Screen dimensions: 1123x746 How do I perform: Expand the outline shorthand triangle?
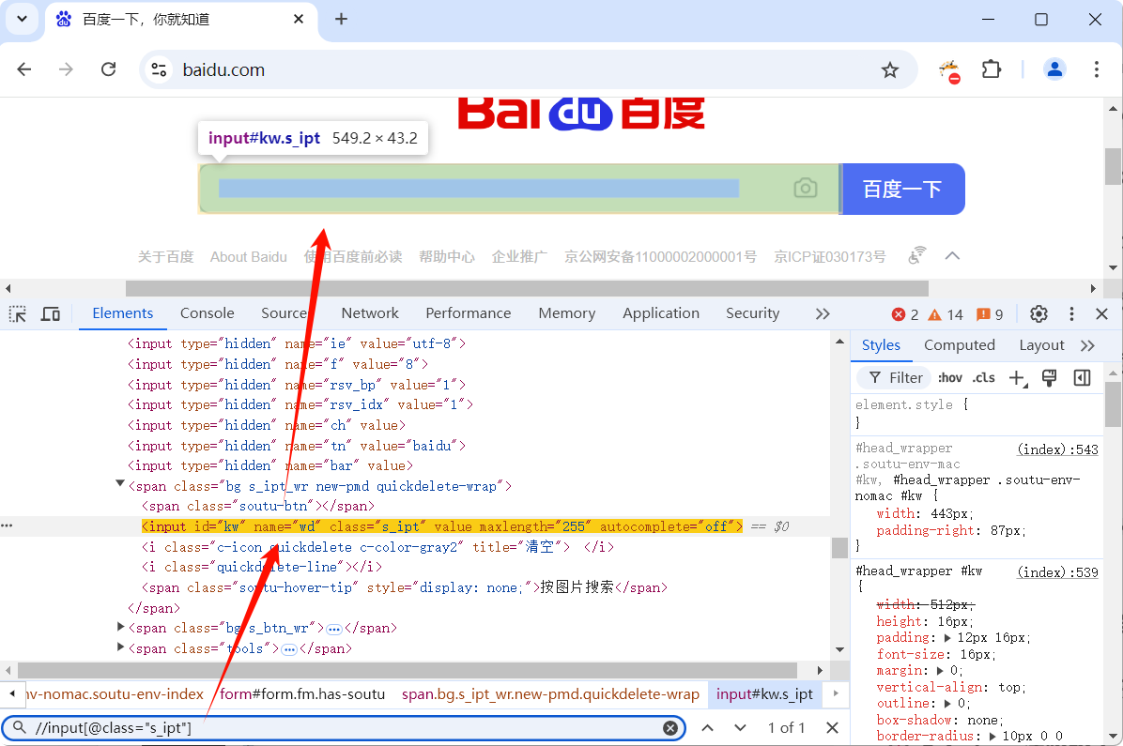pyautogui.click(x=947, y=704)
